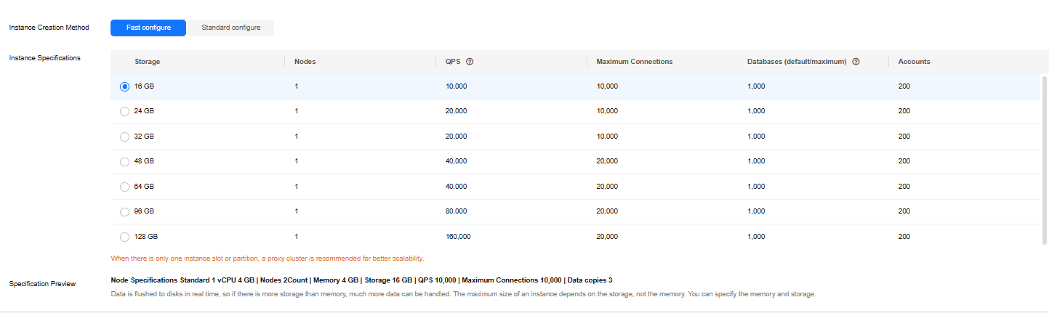Click the 80,000 QPS cell
The image size is (1049, 313).
click(x=456, y=212)
